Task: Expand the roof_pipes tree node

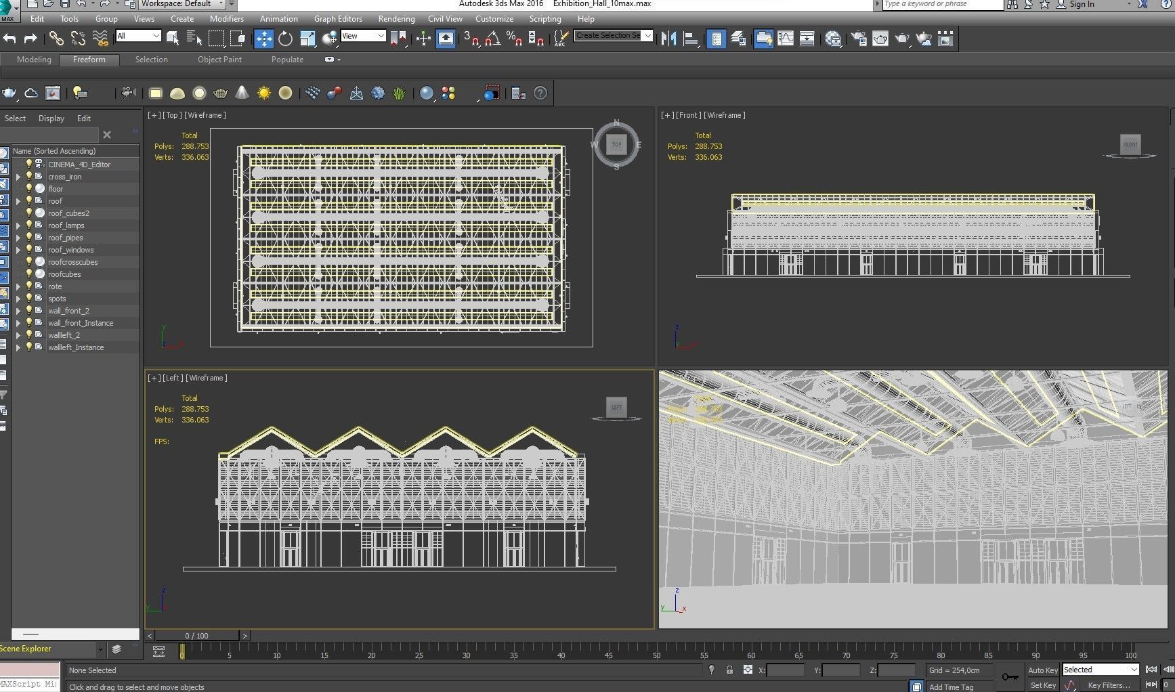Action: click(18, 238)
